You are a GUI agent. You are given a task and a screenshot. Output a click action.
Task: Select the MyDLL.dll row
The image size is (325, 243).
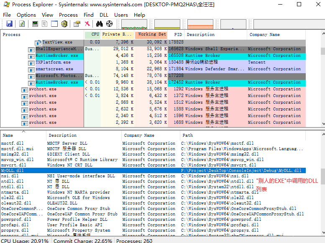pyautogui.click(x=153, y=170)
